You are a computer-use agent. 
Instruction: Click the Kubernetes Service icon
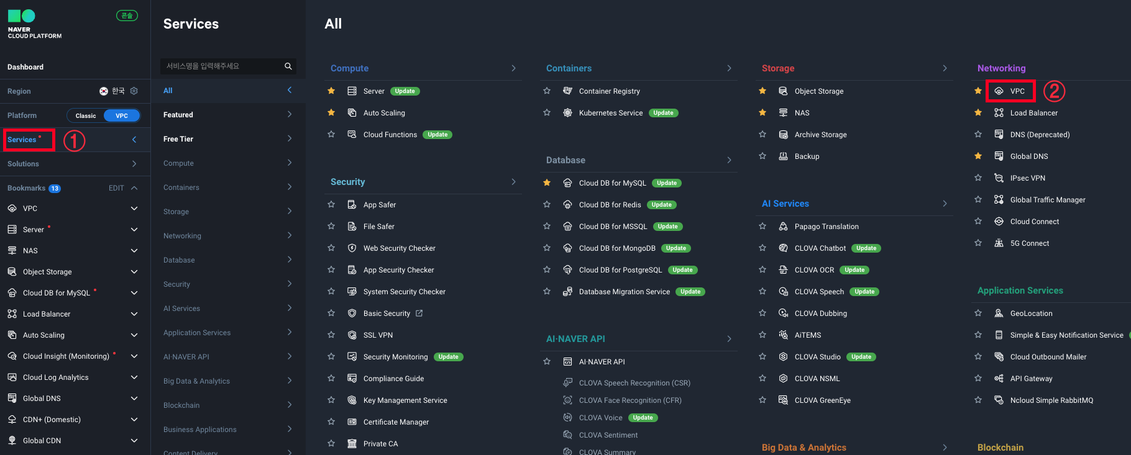pyautogui.click(x=567, y=113)
